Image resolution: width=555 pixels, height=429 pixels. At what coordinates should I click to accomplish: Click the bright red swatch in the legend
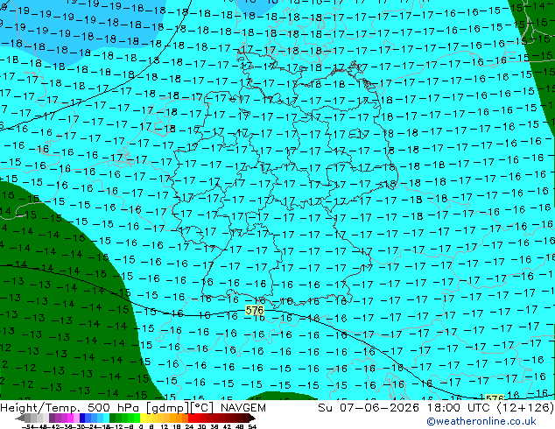(191, 418)
